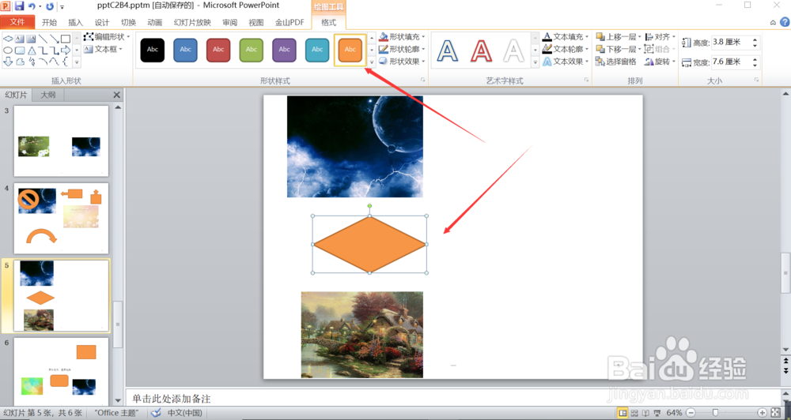Expand the WordArt styles gallery more button
791x420 pixels.
pos(536,62)
